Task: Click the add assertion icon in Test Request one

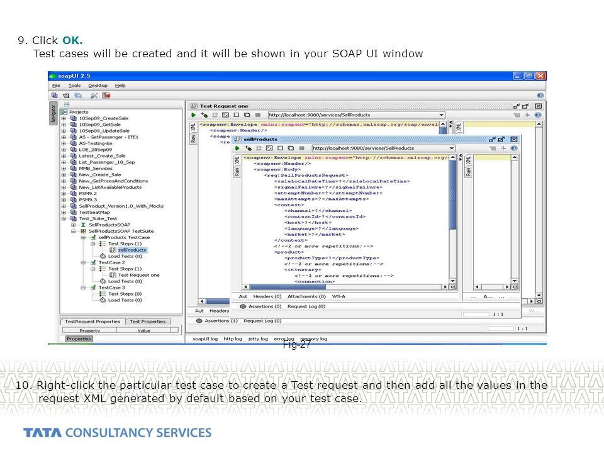Action: tap(204, 115)
